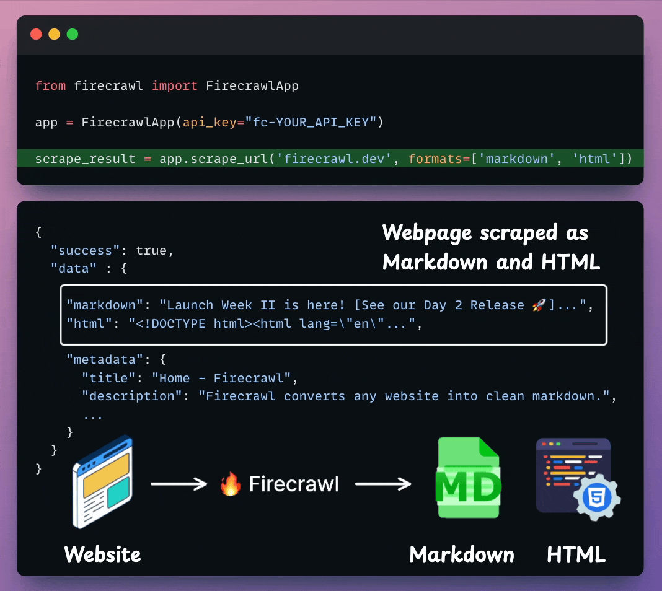This screenshot has width=662, height=591.
Task: Click the red close dot on code window
Action: [x=37, y=34]
